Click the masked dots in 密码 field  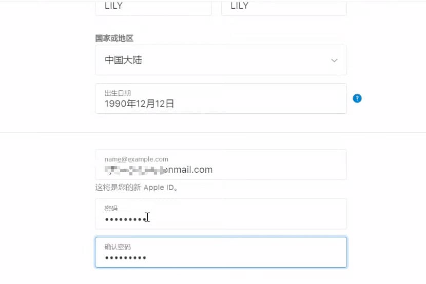126,219
